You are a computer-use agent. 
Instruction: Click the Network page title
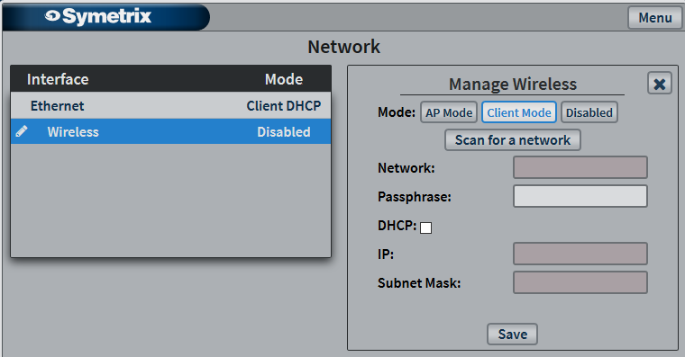tap(343, 47)
